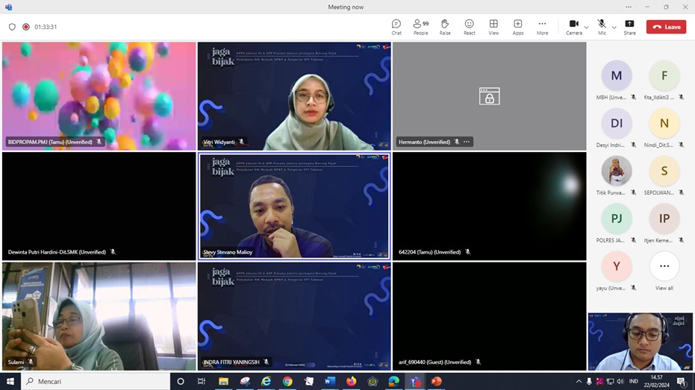
Task: Open options menu on Hermanto's tile
Action: coord(467,142)
